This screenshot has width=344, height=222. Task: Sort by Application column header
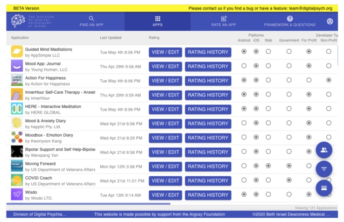coord(20,38)
